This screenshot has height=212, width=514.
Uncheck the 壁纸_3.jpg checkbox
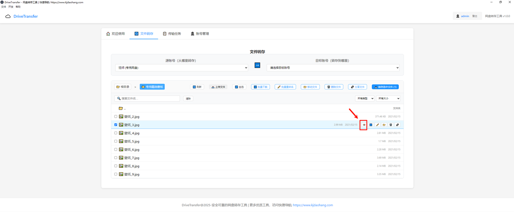click(x=116, y=125)
